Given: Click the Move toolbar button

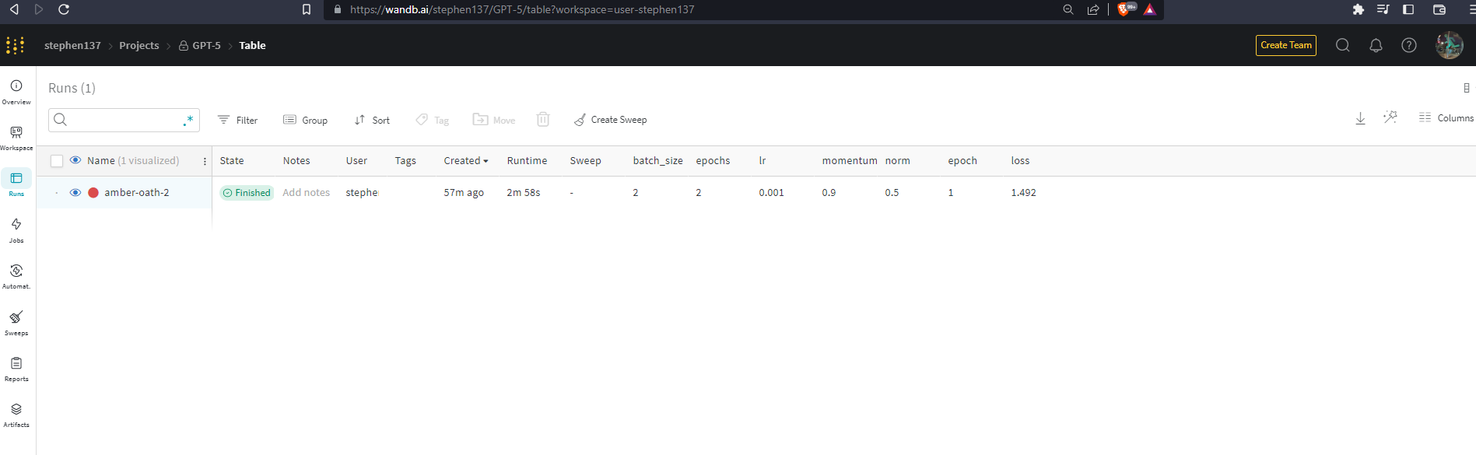Looking at the screenshot, I should [494, 120].
